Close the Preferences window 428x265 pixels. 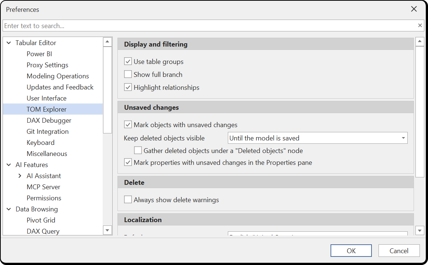tap(414, 9)
